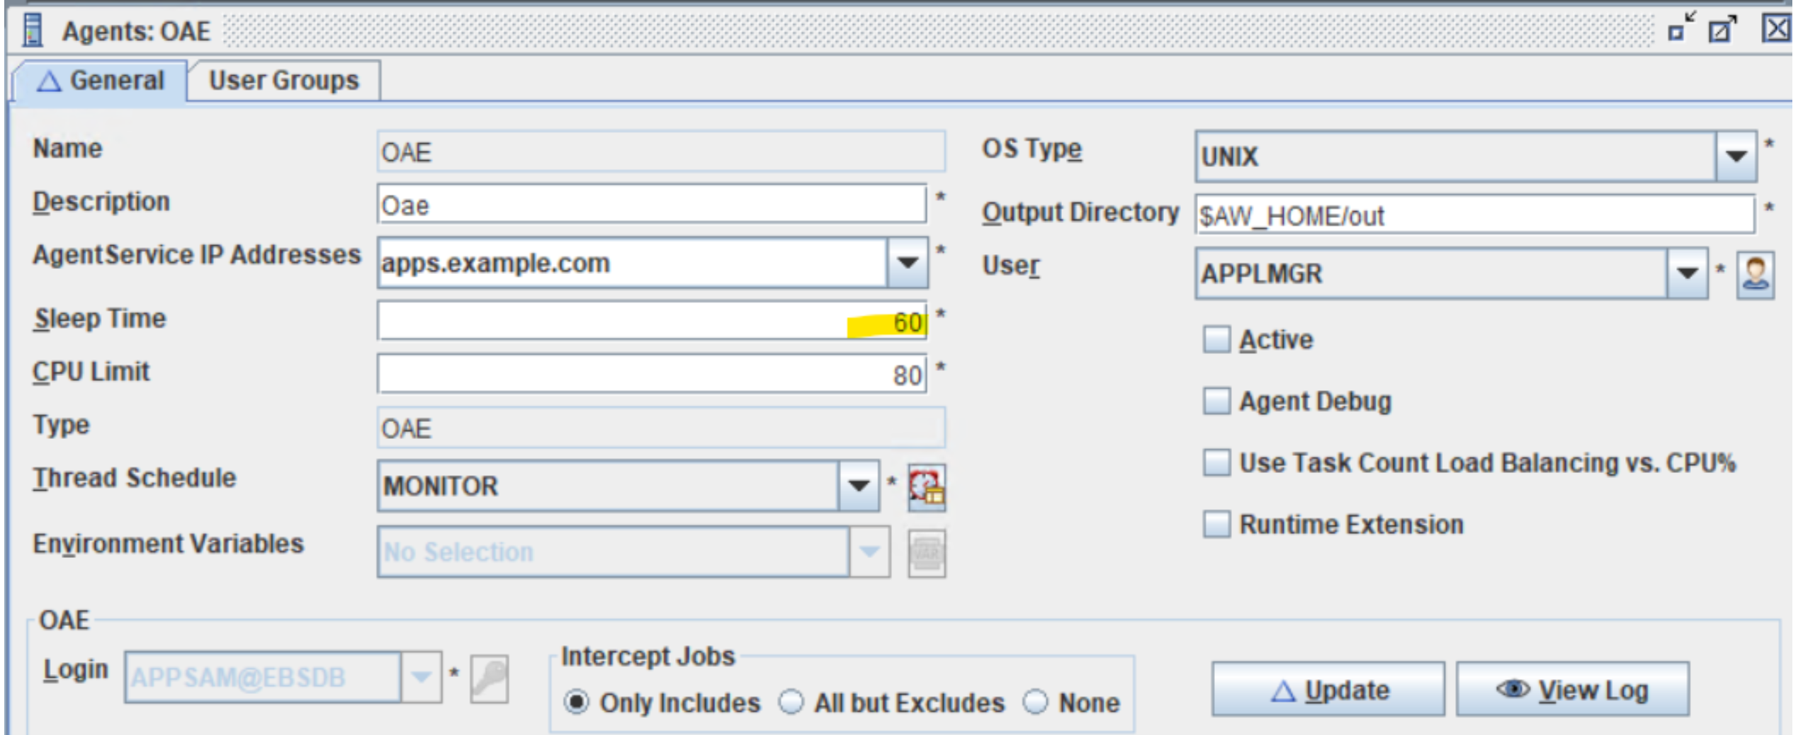Open the User Groups tab
This screenshot has height=735, width=1798.
[284, 81]
